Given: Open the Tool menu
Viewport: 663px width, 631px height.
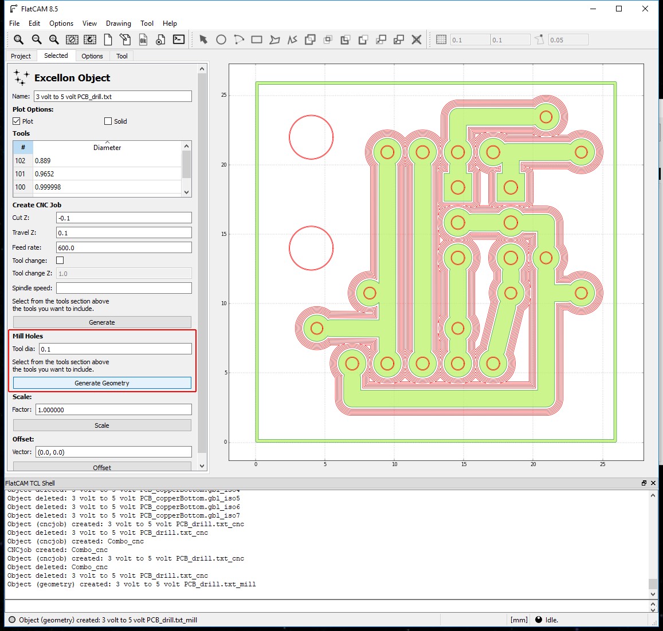Looking at the screenshot, I should coord(147,23).
